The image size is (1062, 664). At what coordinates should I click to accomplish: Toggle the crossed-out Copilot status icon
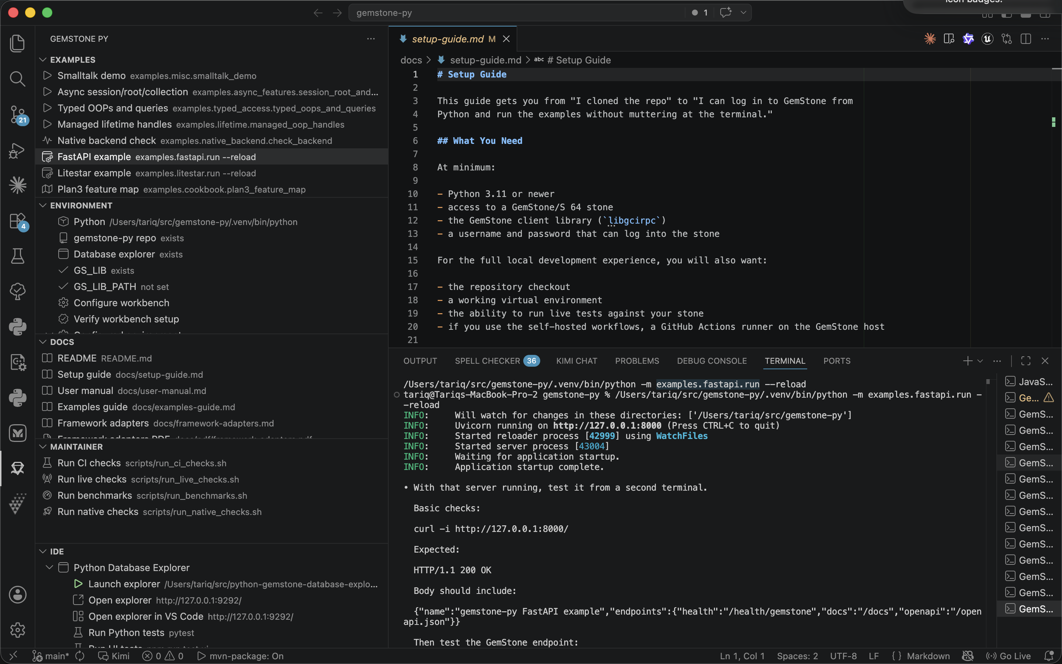[x=967, y=656]
